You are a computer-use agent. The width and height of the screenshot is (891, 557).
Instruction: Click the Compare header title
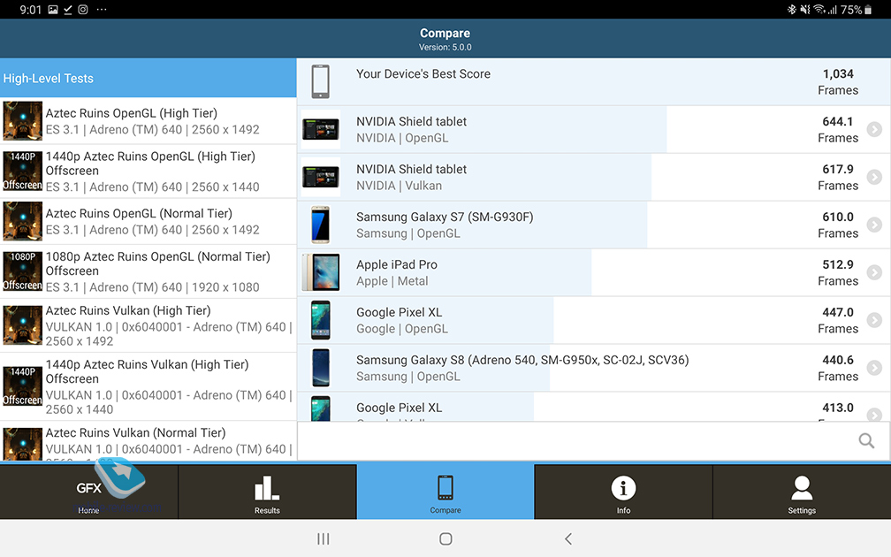pos(445,33)
